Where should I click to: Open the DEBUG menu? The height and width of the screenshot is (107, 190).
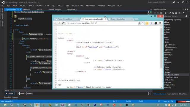coord(39,6)
